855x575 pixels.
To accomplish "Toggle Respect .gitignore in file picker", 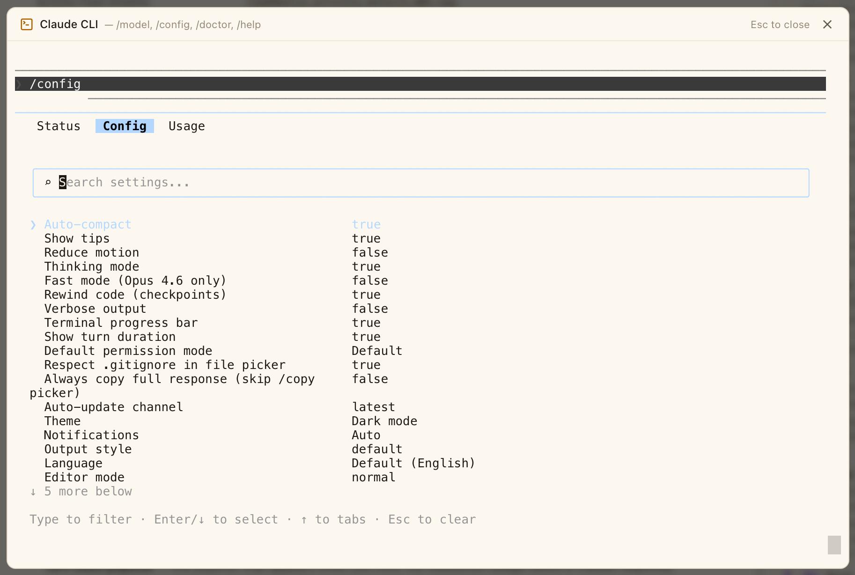I will 213,365.
